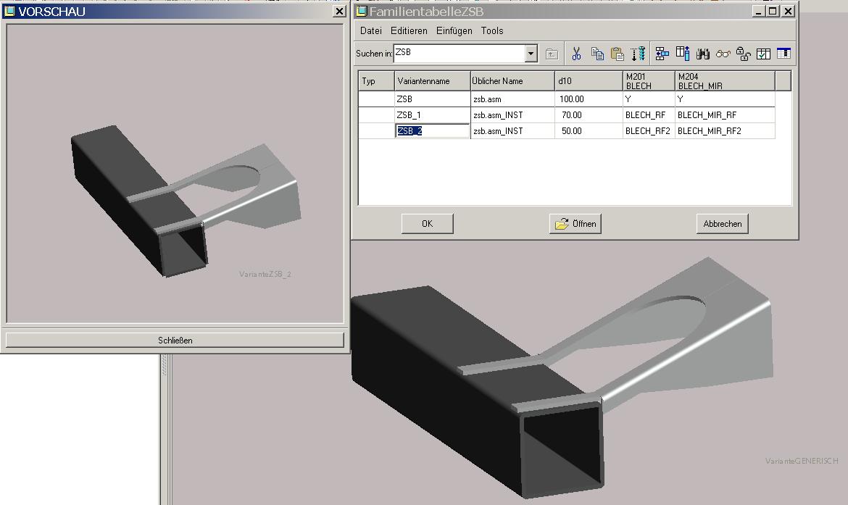
Task: Open the Datei menu
Action: 371,31
